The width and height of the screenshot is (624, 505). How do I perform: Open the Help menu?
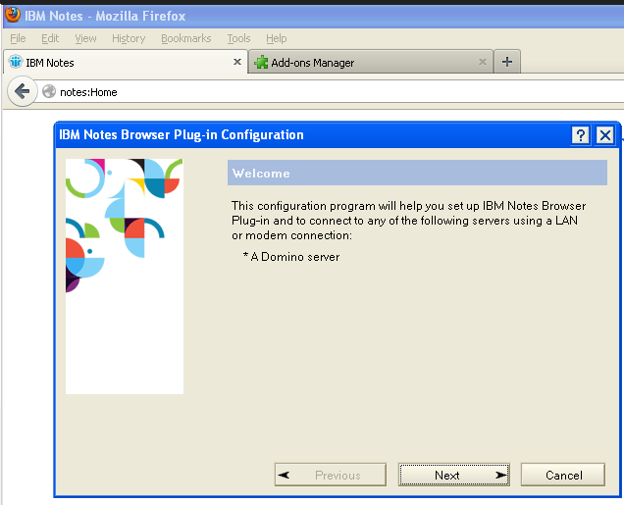click(276, 38)
